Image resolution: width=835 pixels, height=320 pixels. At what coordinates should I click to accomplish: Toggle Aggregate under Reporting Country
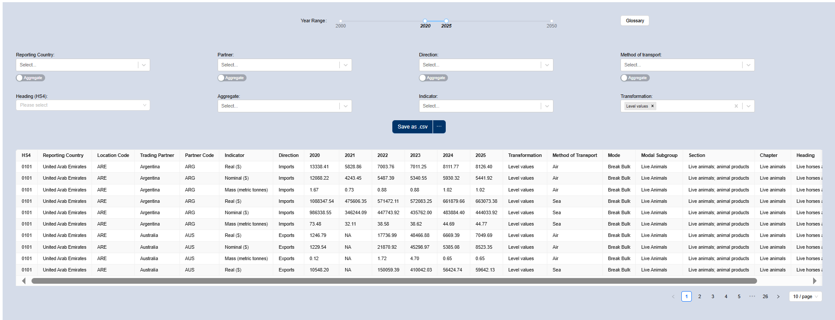(30, 78)
